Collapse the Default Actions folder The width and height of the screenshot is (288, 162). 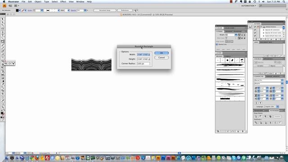click(261, 27)
